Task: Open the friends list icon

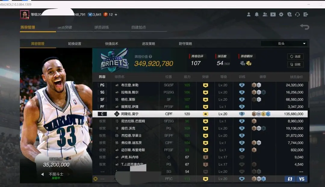Action: (x=265, y=14)
